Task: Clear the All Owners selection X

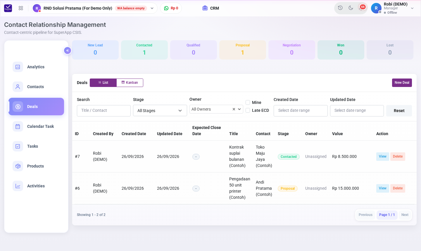Action: pos(234,109)
